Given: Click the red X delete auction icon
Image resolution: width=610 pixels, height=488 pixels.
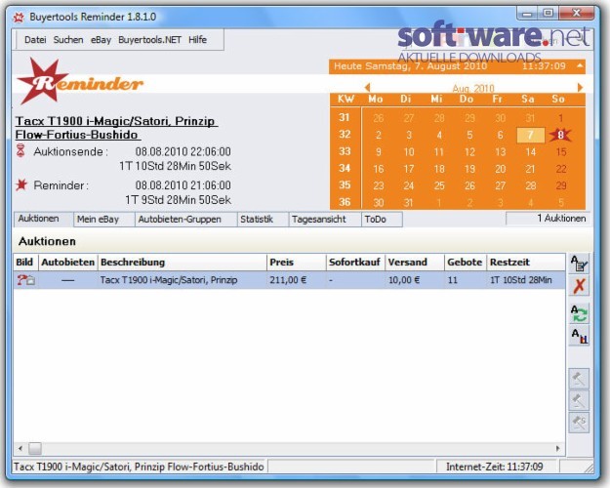Looking at the screenshot, I should 579,286.
